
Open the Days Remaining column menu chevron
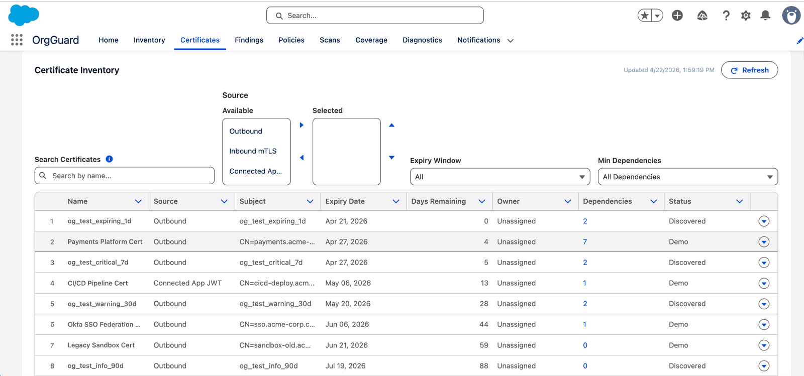coord(482,201)
